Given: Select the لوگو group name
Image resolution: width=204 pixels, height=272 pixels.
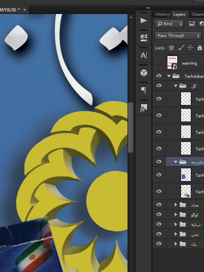Looking at the screenshot, I should [x=194, y=215].
